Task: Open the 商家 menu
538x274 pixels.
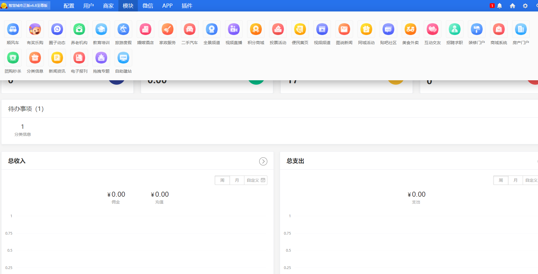Action: pos(108,6)
